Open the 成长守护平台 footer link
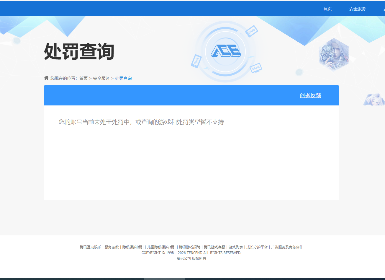Viewport: 385px width, 280px height. [x=257, y=247]
